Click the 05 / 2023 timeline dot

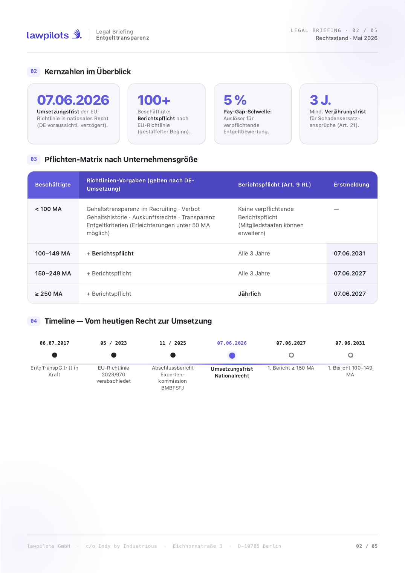[114, 355]
